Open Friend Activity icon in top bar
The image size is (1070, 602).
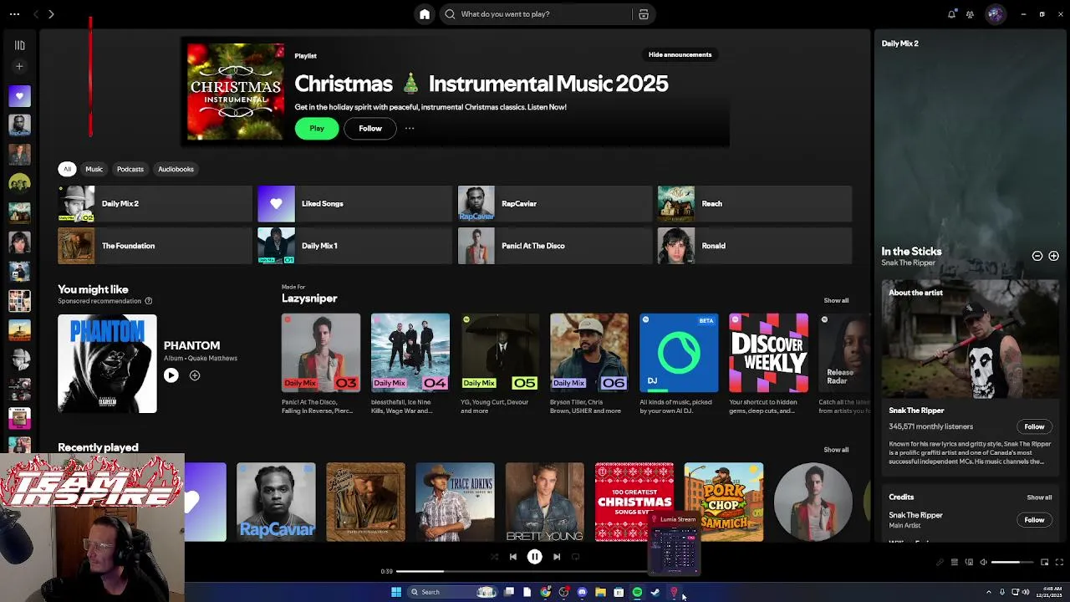click(970, 14)
